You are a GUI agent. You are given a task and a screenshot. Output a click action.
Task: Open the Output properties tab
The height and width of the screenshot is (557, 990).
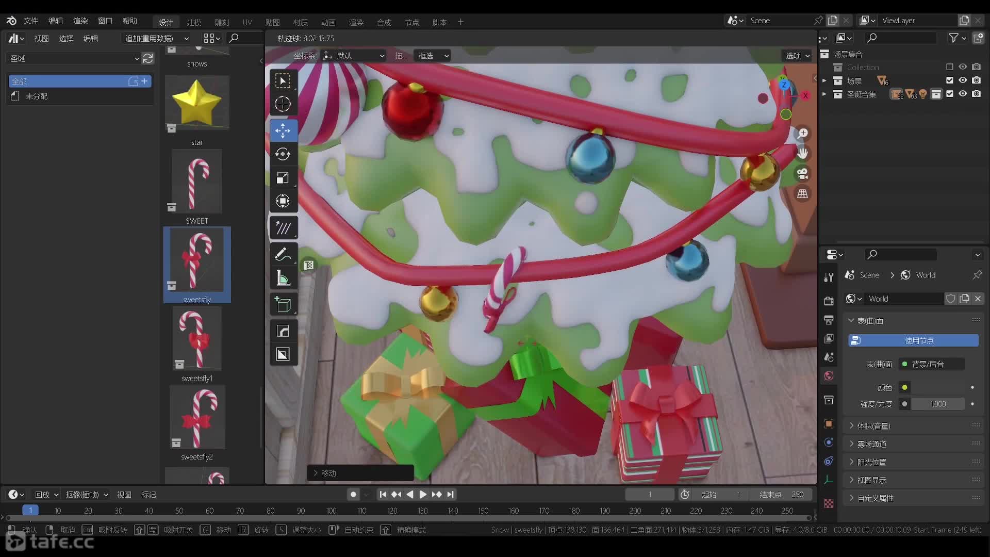tap(829, 320)
